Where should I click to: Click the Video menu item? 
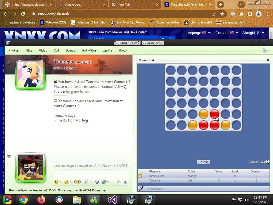pyautogui.click(x=43, y=50)
